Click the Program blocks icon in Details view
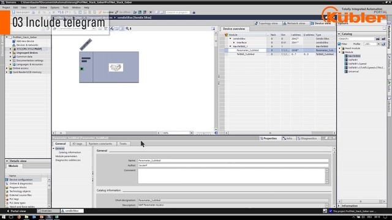 [7, 188]
